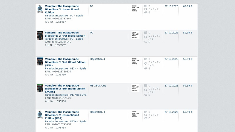This screenshot has height=132, width=235.
Task: Open the Bloodlines 2 First Blood Edition (XONE) link
Action: pyautogui.click(x=65, y=89)
